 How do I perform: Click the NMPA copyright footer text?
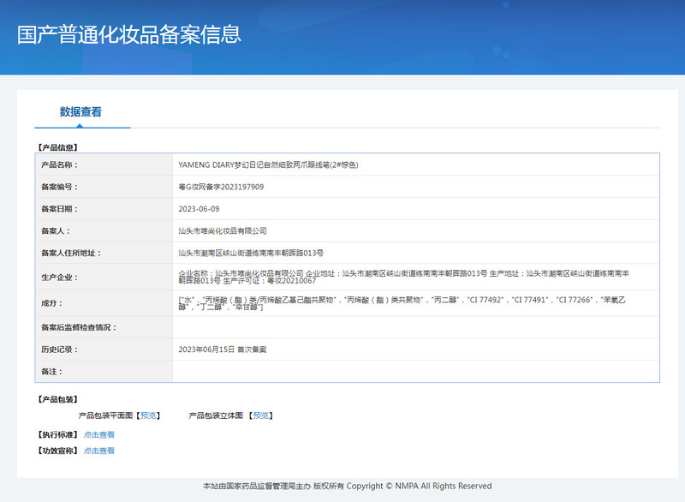[347, 487]
